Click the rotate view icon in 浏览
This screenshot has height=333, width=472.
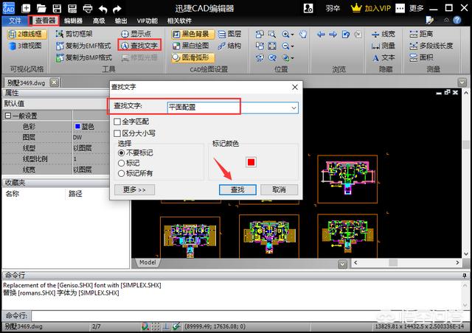point(346,35)
